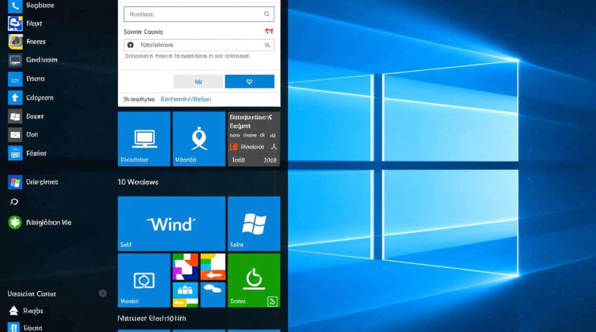
Task: Click the envelope mail icon in app list
Action: tap(15, 135)
